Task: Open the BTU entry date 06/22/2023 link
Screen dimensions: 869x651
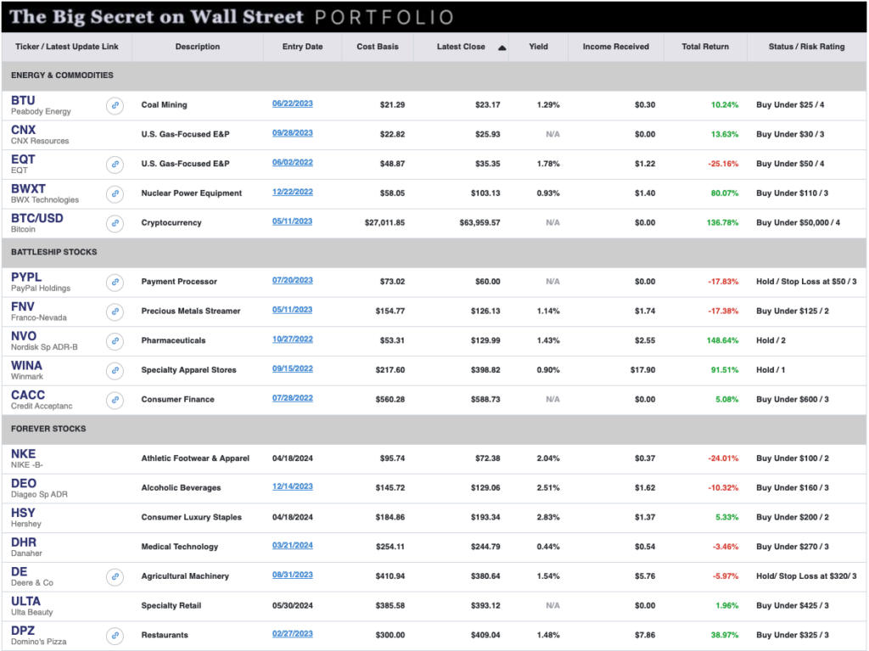Action: [x=292, y=104]
